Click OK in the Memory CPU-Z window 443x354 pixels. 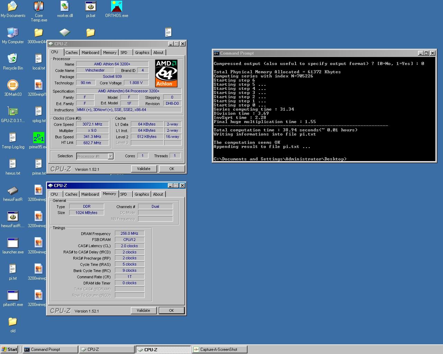click(171, 310)
